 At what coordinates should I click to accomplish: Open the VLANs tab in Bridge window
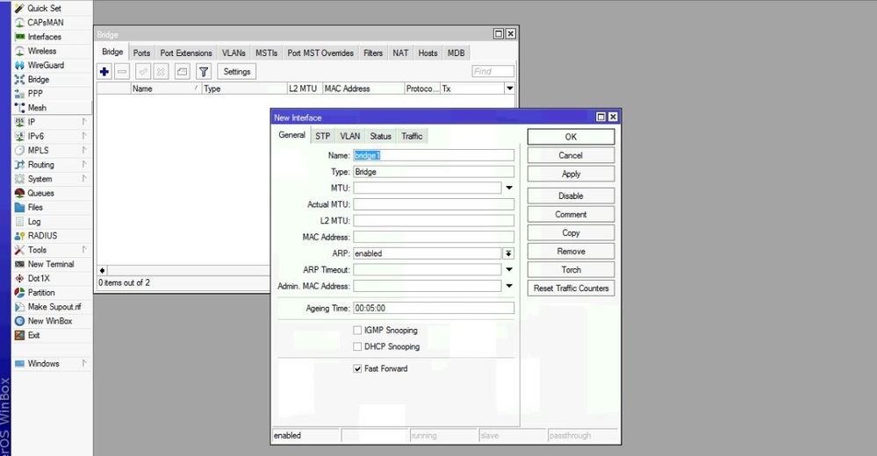[x=234, y=53]
